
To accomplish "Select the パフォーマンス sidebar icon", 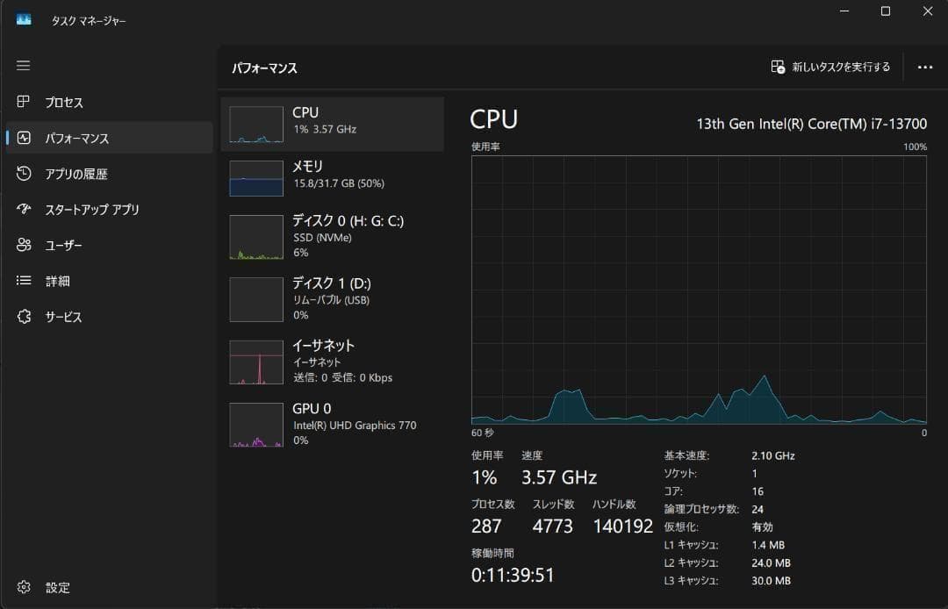I will click(x=24, y=138).
